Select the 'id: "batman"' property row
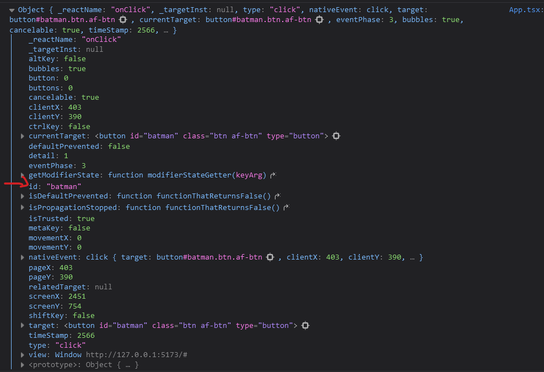The image size is (544, 372). click(55, 187)
